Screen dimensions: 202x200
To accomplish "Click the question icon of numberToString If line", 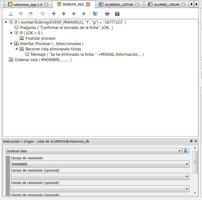I will 11,22.
